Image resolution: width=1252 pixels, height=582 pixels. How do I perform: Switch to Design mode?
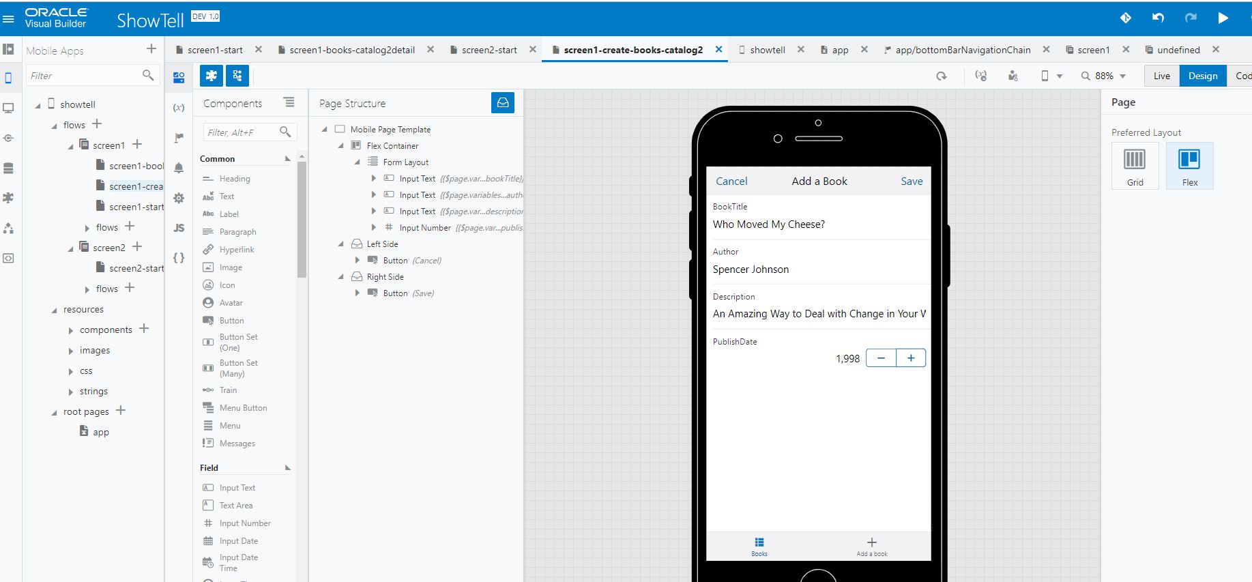[1203, 76]
